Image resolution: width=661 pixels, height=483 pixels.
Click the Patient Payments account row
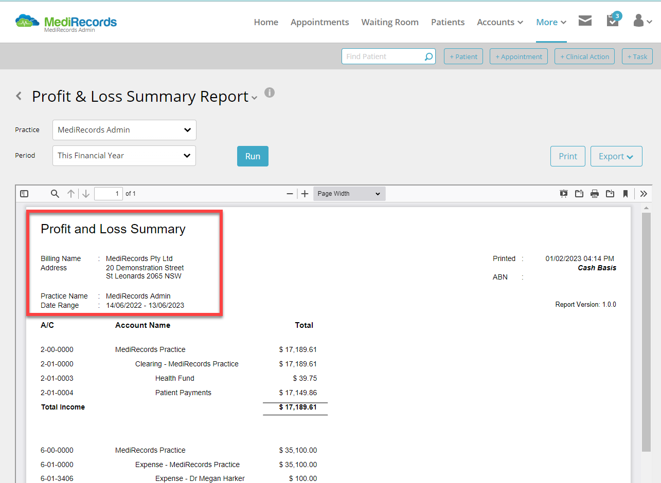tap(178, 393)
